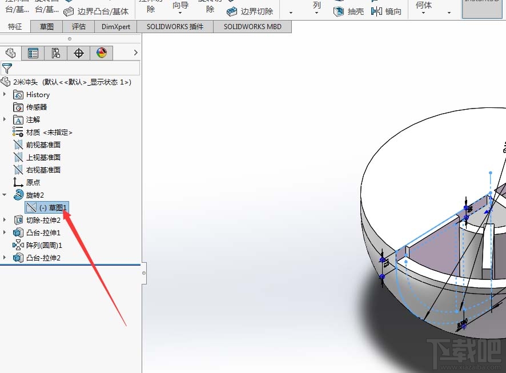Click the 边界切除 tool
506x373 pixels.
coord(251,11)
